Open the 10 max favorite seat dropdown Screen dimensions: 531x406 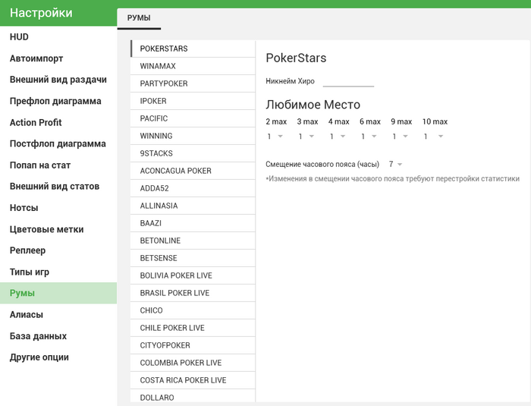point(433,137)
